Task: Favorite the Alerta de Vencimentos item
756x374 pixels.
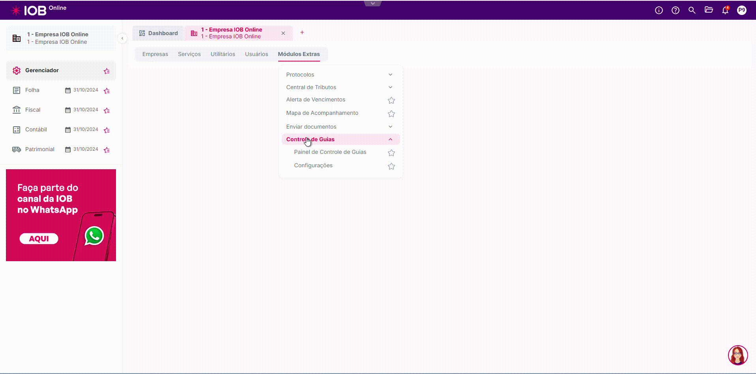Action: click(x=391, y=100)
